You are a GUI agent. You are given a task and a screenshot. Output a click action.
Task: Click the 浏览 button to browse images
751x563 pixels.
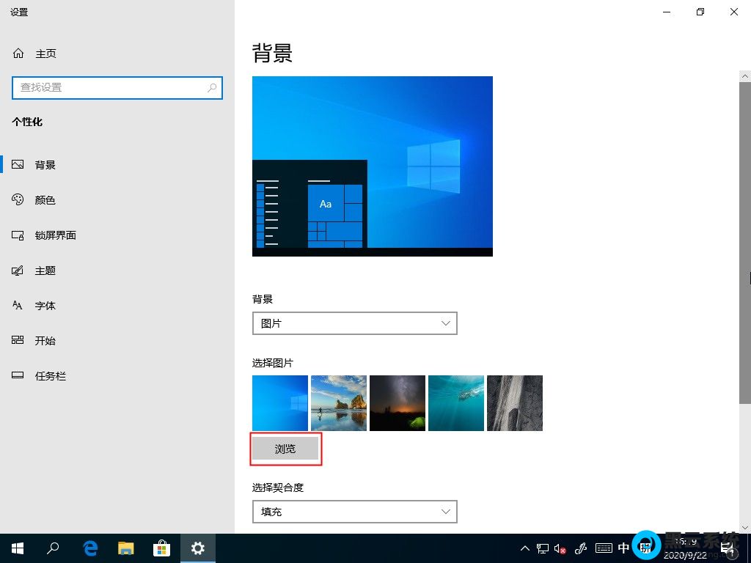point(285,448)
